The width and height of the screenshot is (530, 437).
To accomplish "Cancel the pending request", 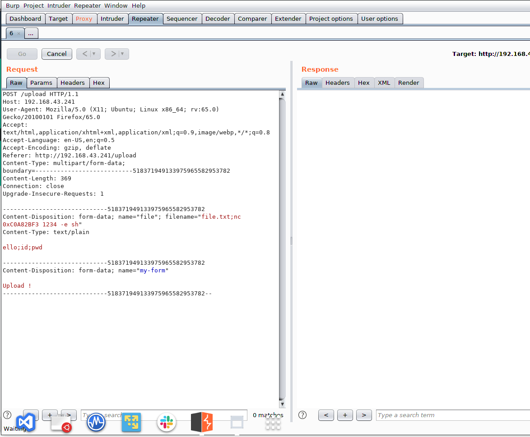I will click(x=57, y=54).
